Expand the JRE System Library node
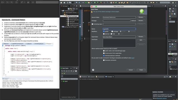The width and height of the screenshot is (178, 100). coord(63,12)
